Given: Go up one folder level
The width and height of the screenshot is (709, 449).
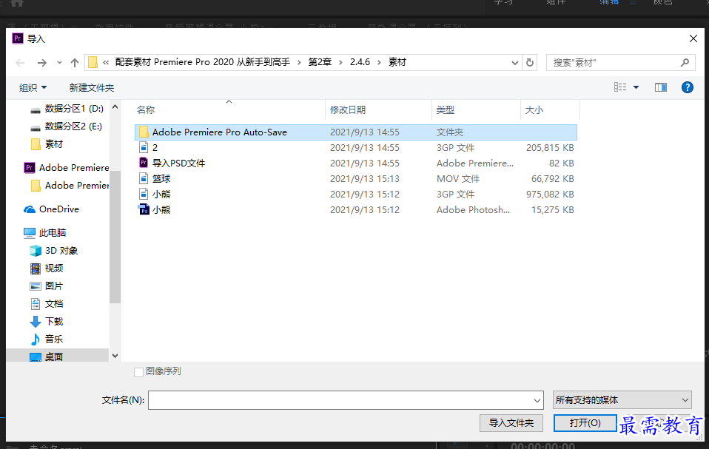Looking at the screenshot, I should (x=75, y=63).
